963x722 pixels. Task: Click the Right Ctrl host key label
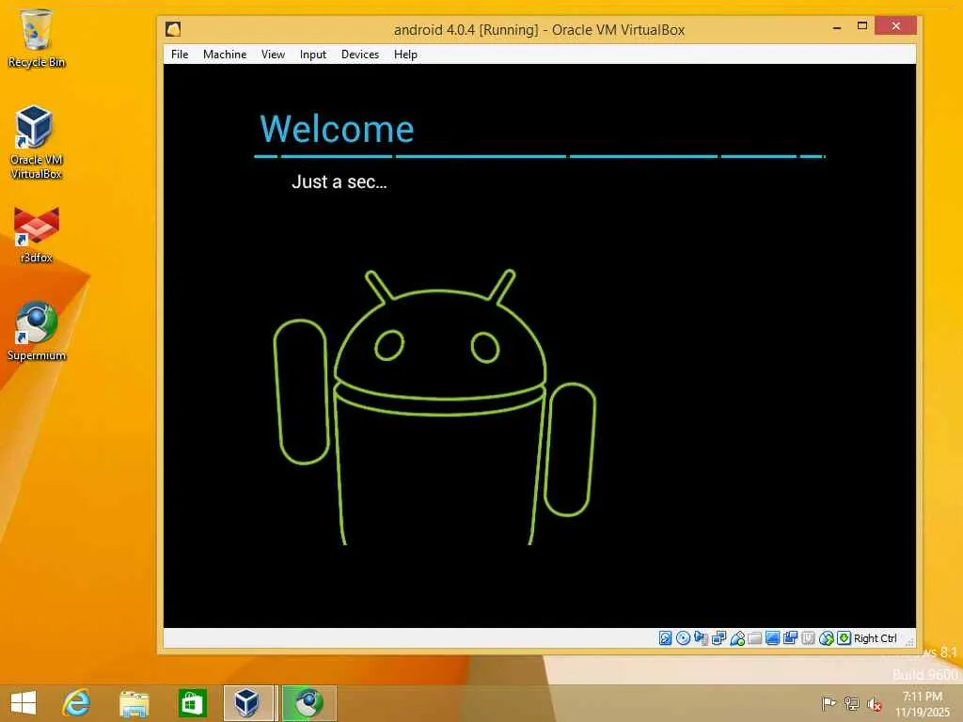pos(876,638)
